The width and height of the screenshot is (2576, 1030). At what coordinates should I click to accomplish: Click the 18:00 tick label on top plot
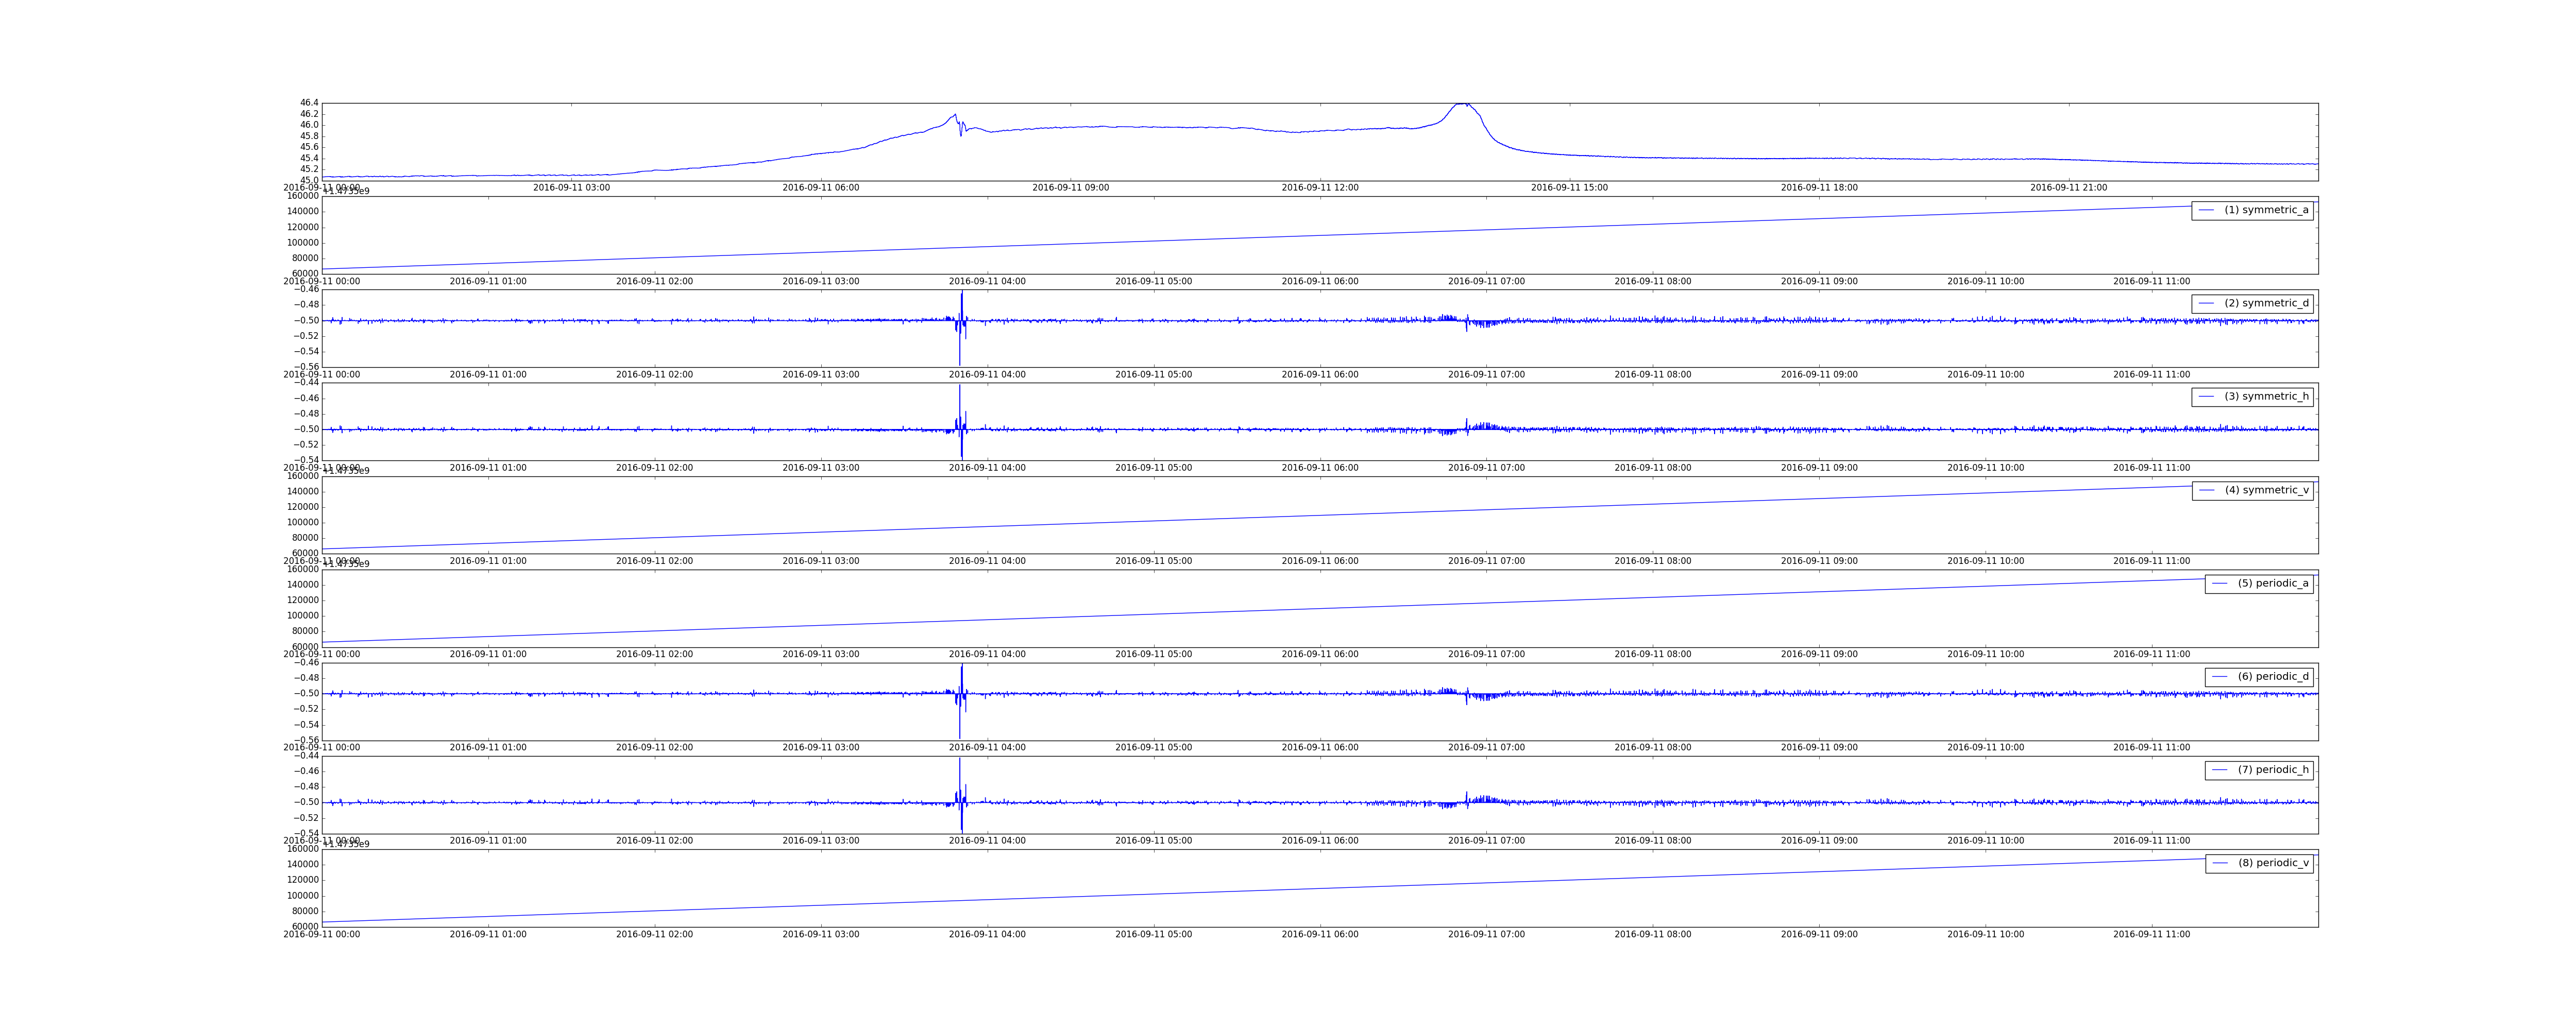click(1819, 188)
